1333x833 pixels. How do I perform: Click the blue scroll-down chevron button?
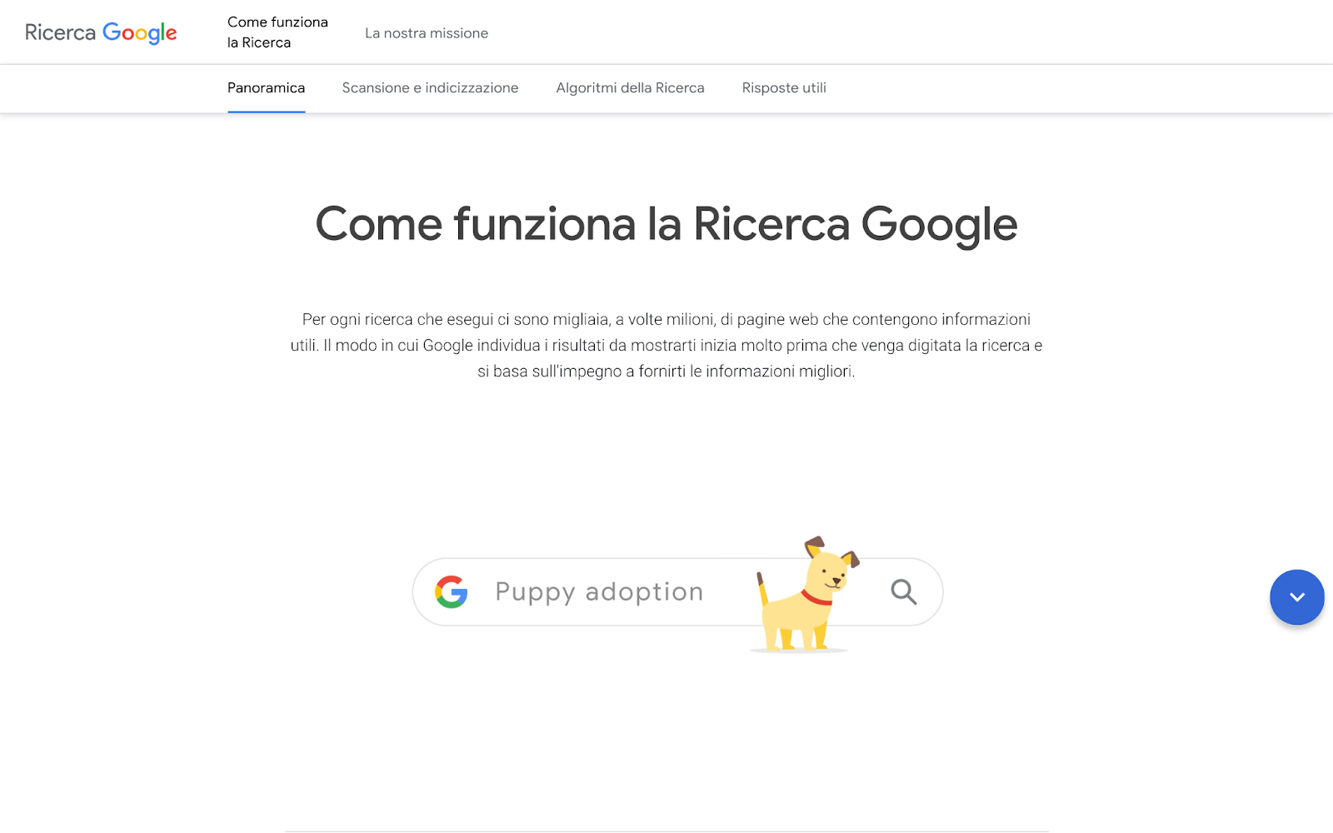coord(1296,596)
